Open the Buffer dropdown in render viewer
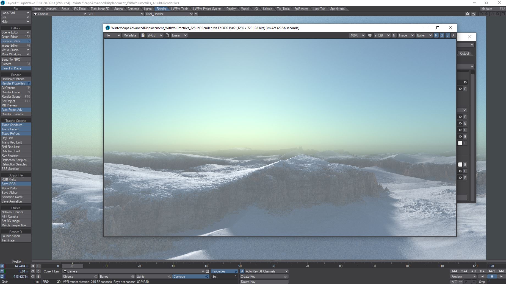The image size is (506, 284). 424,35
